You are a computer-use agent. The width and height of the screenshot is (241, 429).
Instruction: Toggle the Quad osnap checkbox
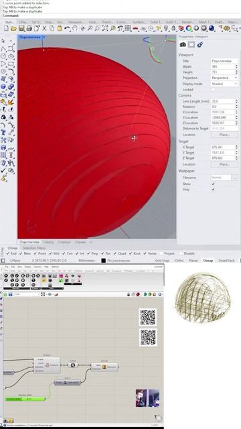click(114, 253)
